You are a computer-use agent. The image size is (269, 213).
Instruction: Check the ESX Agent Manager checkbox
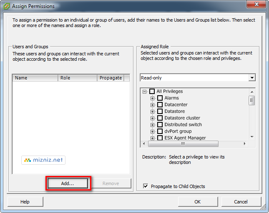[160, 138]
